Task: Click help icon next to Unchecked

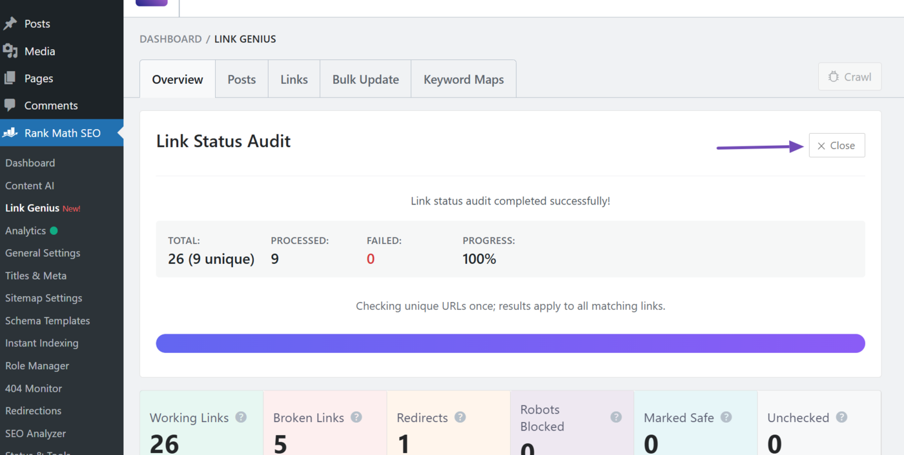Action: point(841,417)
